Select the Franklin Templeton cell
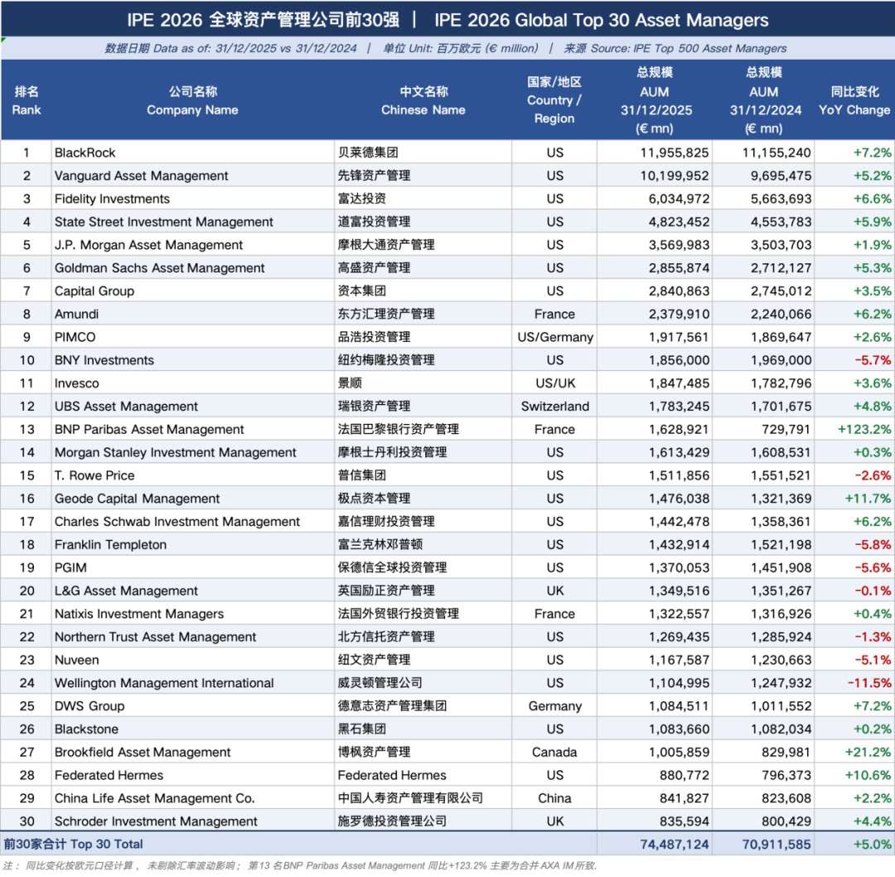This screenshot has width=895, height=877. click(x=193, y=545)
